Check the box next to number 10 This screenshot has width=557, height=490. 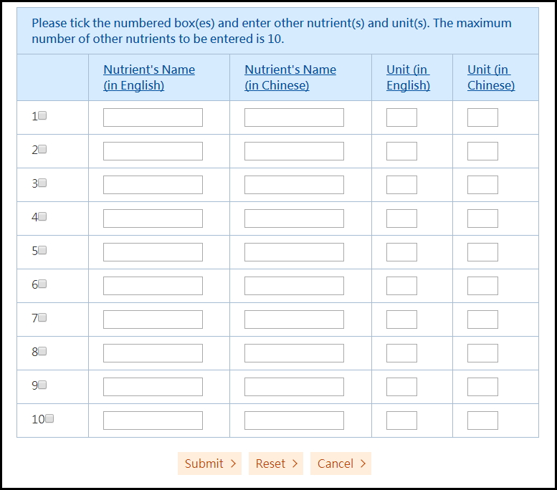pos(49,419)
